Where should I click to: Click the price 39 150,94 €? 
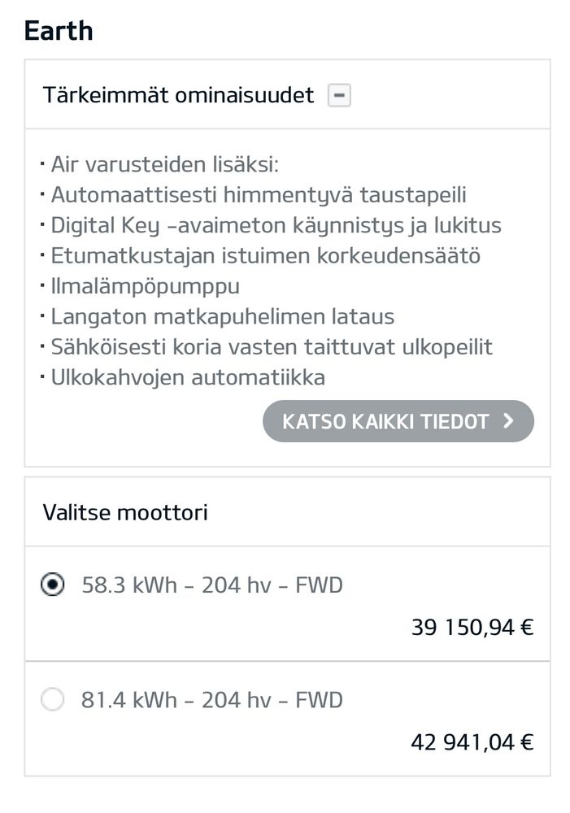tap(472, 626)
